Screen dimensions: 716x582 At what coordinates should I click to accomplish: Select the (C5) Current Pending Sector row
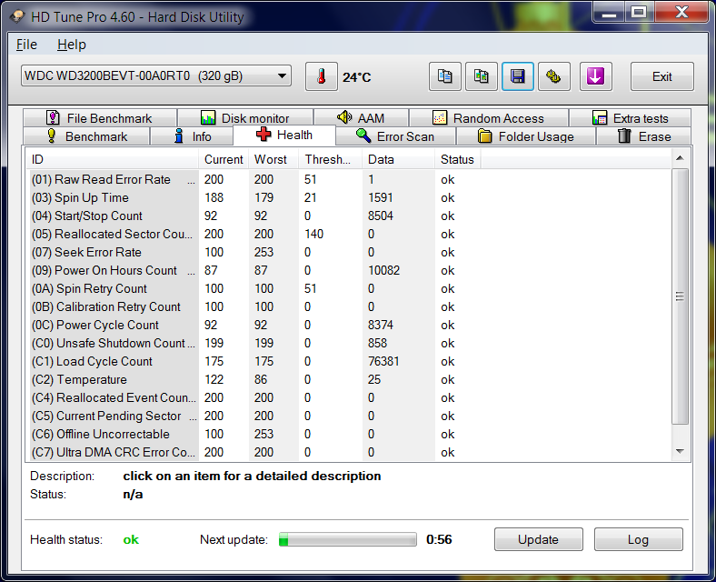tap(348, 416)
